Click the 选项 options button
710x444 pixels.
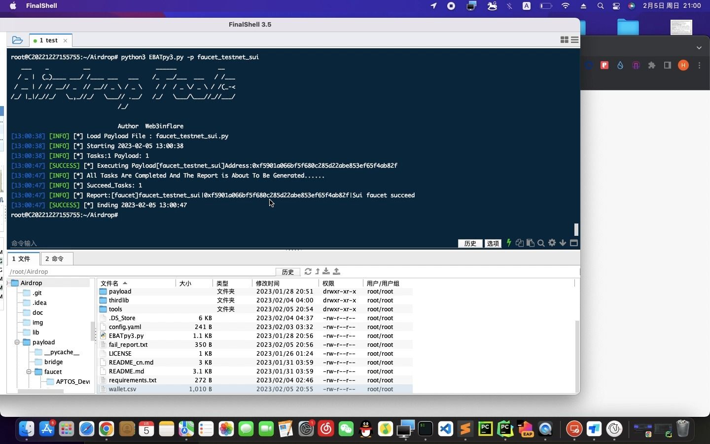pyautogui.click(x=493, y=243)
